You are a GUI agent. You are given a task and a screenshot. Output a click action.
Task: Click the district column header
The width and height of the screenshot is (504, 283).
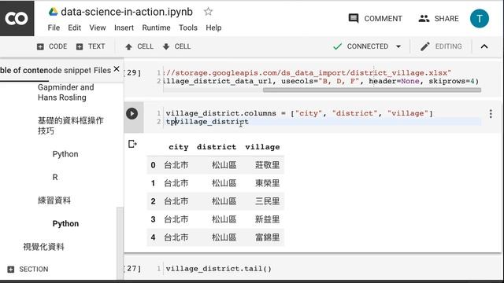tap(217, 147)
